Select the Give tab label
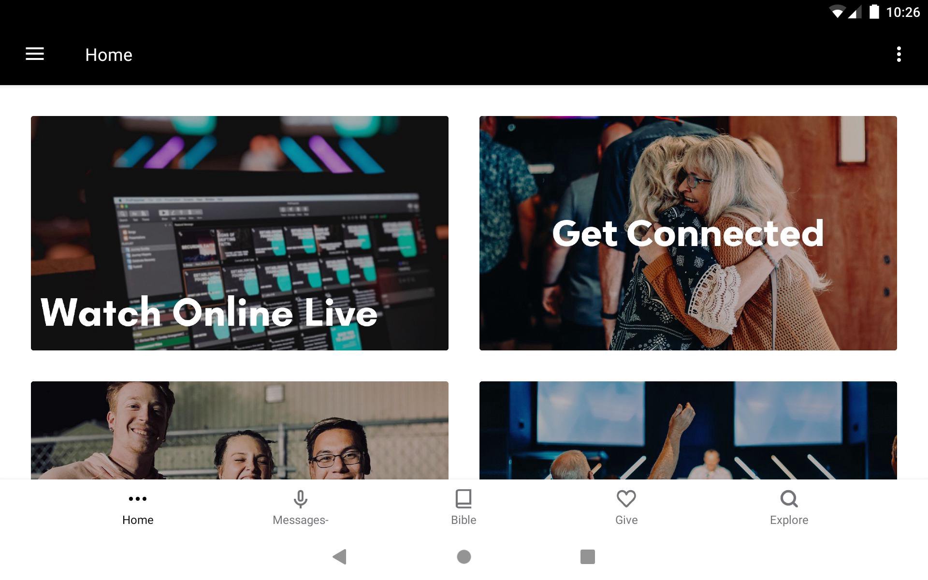Image resolution: width=928 pixels, height=580 pixels. [626, 520]
